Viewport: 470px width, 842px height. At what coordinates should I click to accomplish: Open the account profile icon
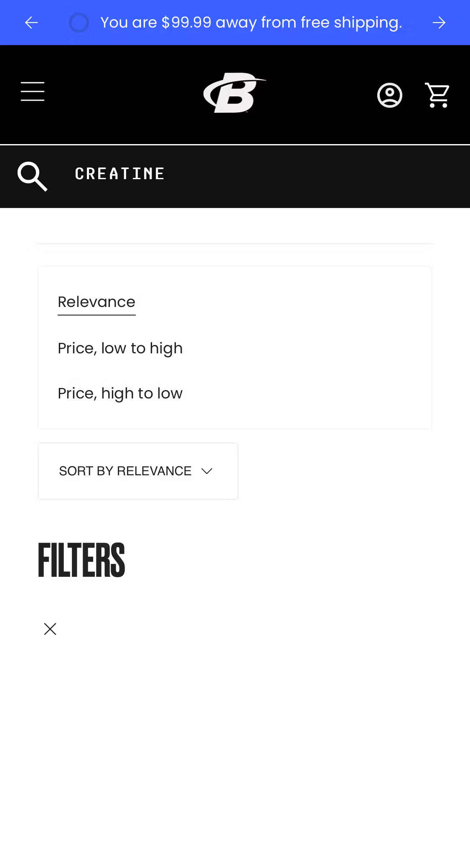coord(389,95)
